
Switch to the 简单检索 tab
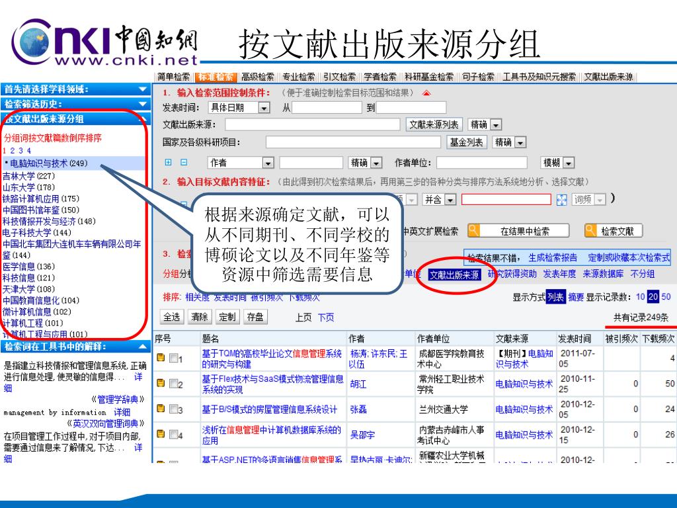pyautogui.click(x=174, y=77)
